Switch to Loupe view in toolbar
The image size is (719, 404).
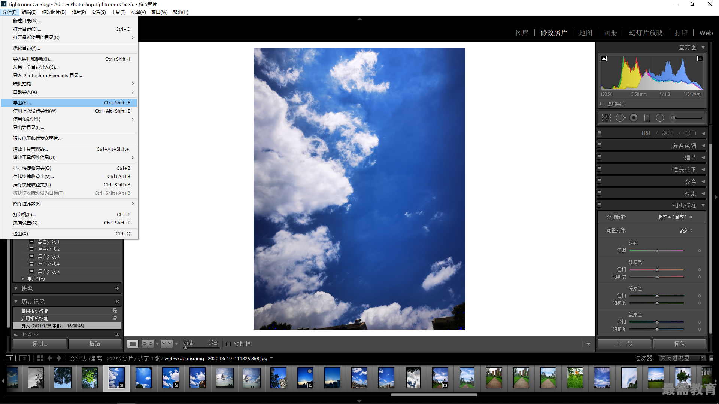tap(133, 344)
